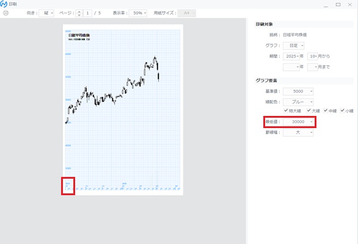The width and height of the screenshot is (358, 244).
Task: Maximize the print window
Action: (x=338, y=4)
